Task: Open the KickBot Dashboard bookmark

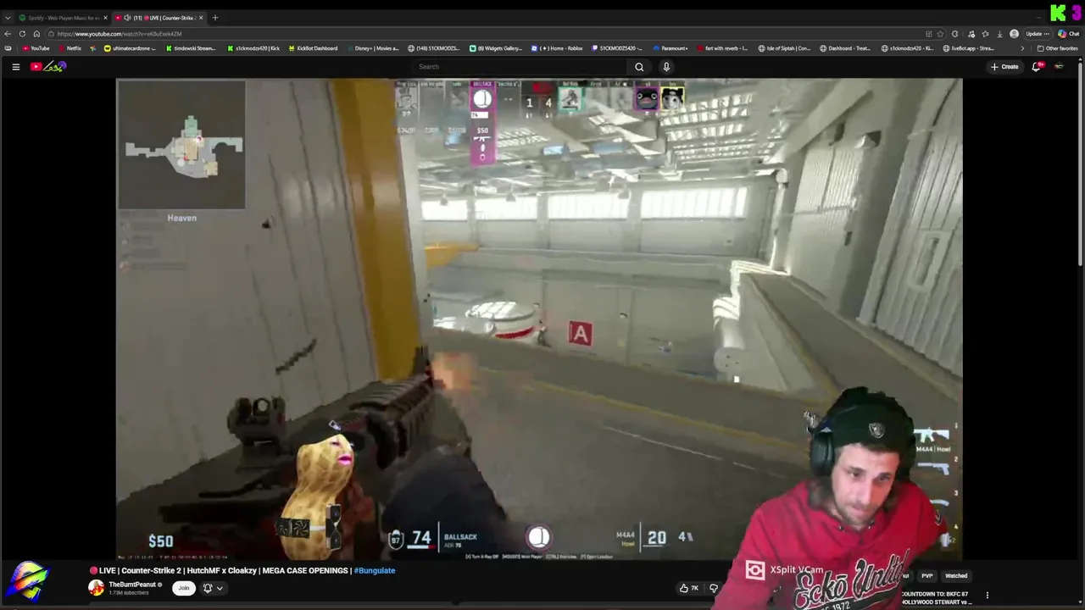Action: (x=313, y=48)
